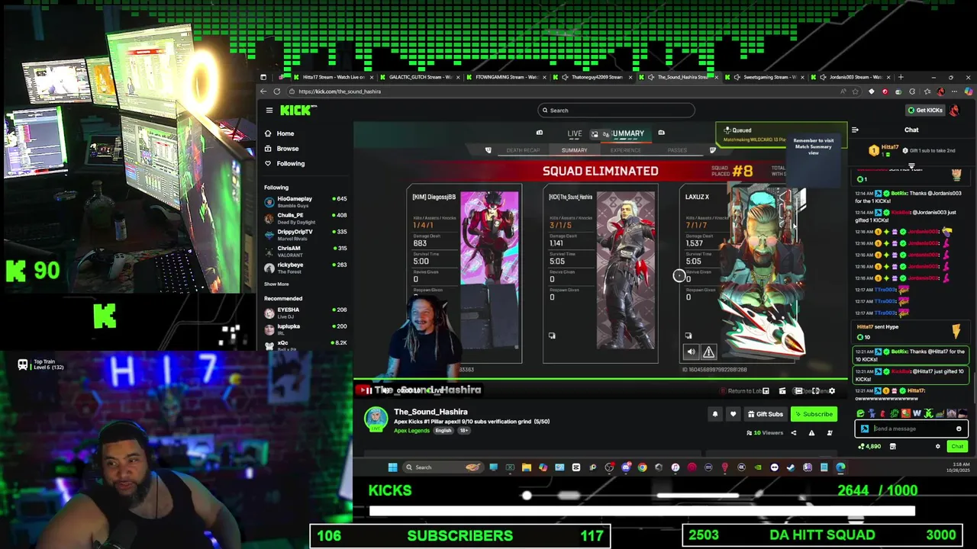Select the W emote in chat emote row
This screenshot has width=977, height=549.
tap(917, 413)
